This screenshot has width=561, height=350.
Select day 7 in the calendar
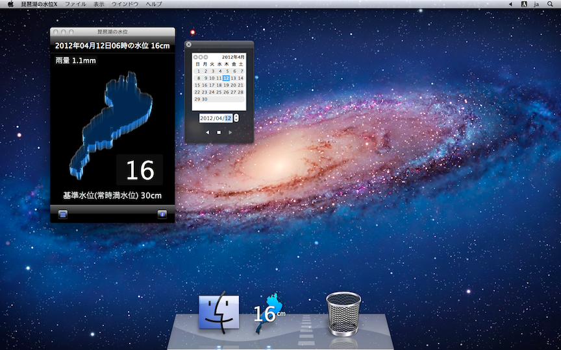click(241, 71)
